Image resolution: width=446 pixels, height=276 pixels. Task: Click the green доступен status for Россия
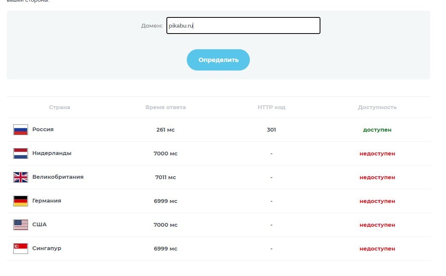click(377, 130)
